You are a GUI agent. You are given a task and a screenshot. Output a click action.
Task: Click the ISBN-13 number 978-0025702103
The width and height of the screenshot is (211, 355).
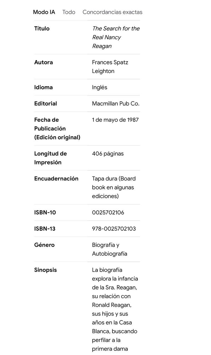click(114, 229)
